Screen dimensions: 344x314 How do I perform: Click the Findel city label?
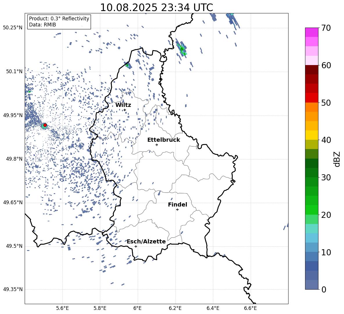[x=178, y=204]
